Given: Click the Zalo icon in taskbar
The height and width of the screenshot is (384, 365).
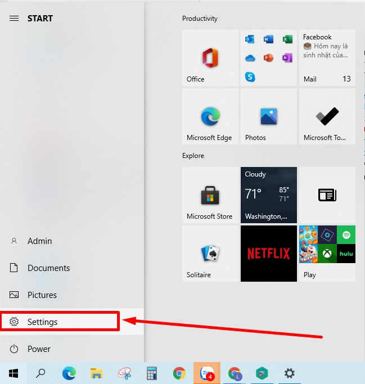Looking at the screenshot, I should coord(206,373).
